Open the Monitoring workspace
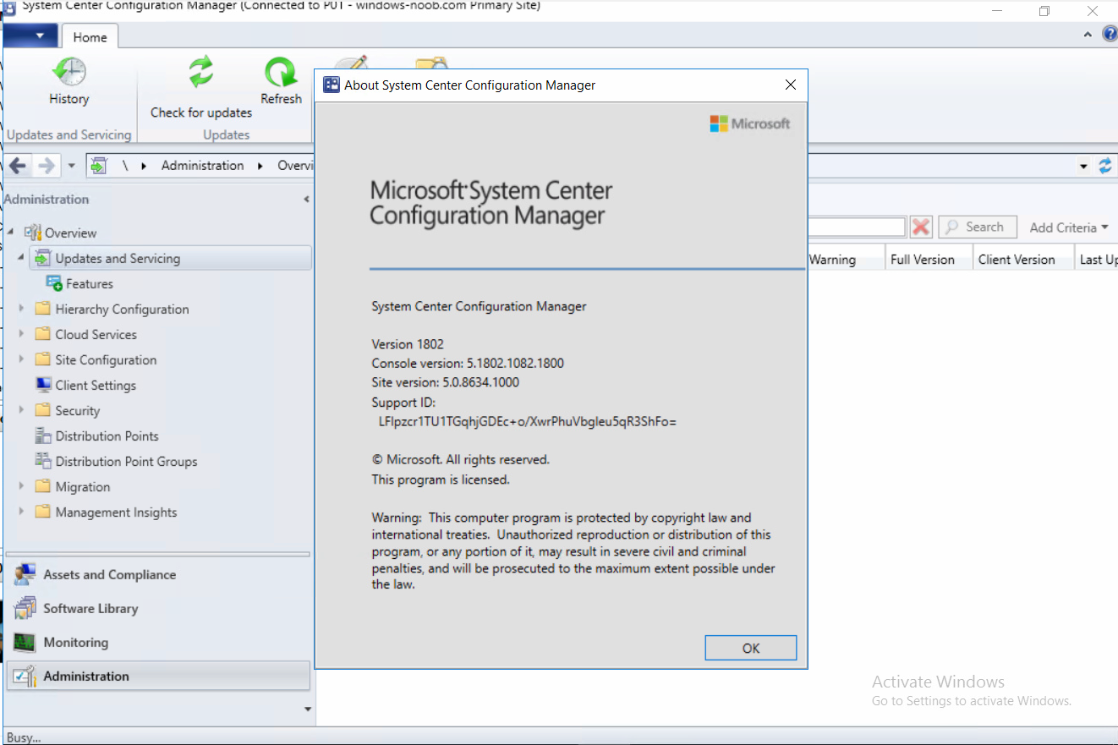 [76, 643]
